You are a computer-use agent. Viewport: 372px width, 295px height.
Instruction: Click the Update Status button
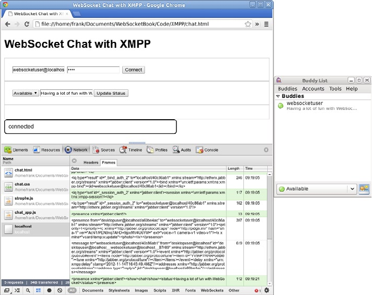[111, 93]
